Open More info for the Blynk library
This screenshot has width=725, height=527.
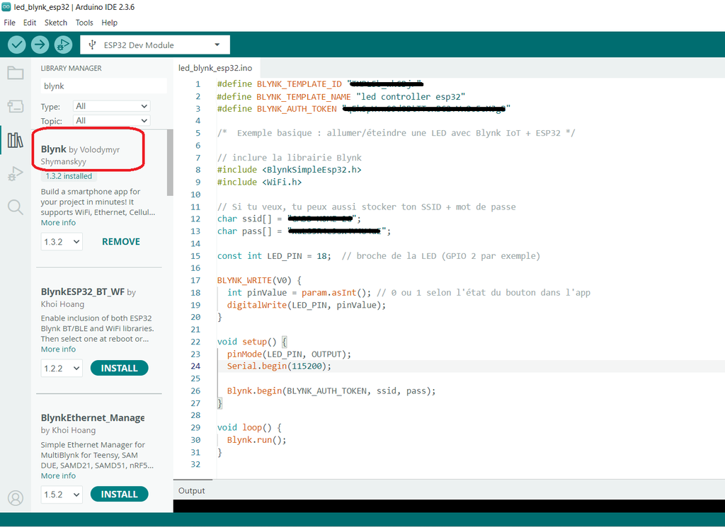point(58,222)
